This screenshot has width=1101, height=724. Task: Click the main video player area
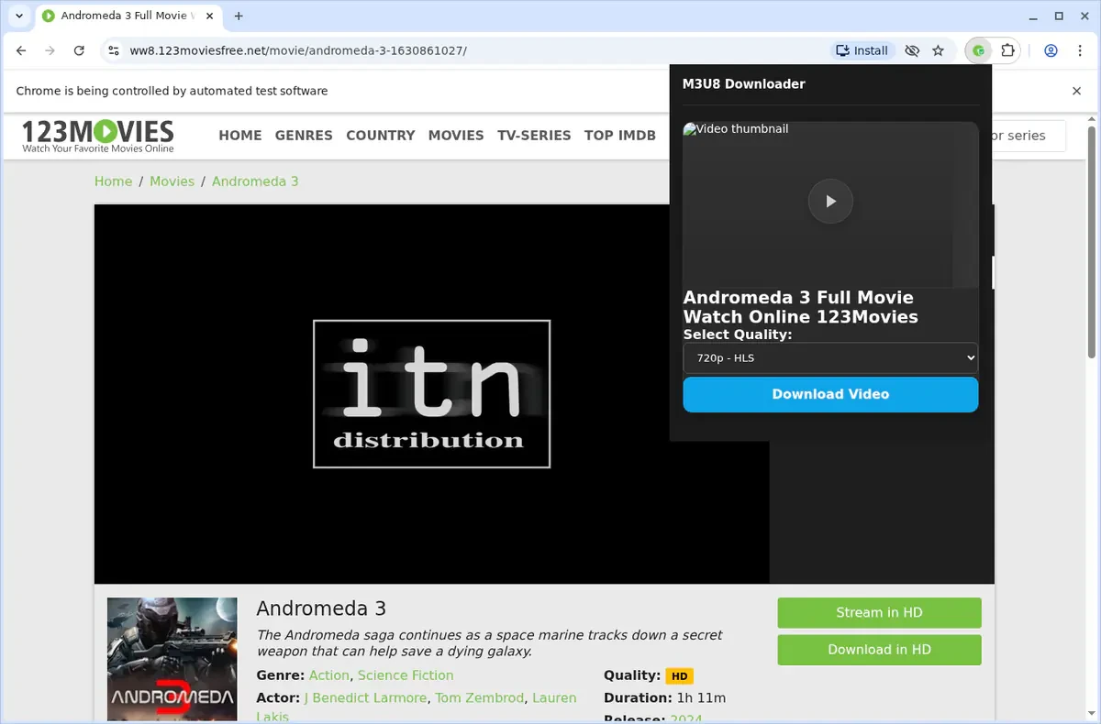click(431, 394)
